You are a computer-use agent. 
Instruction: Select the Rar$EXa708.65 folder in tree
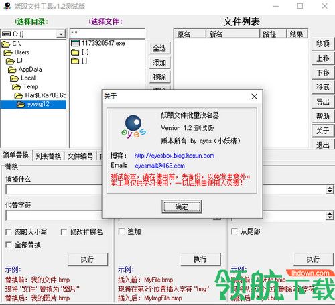tap(41, 95)
